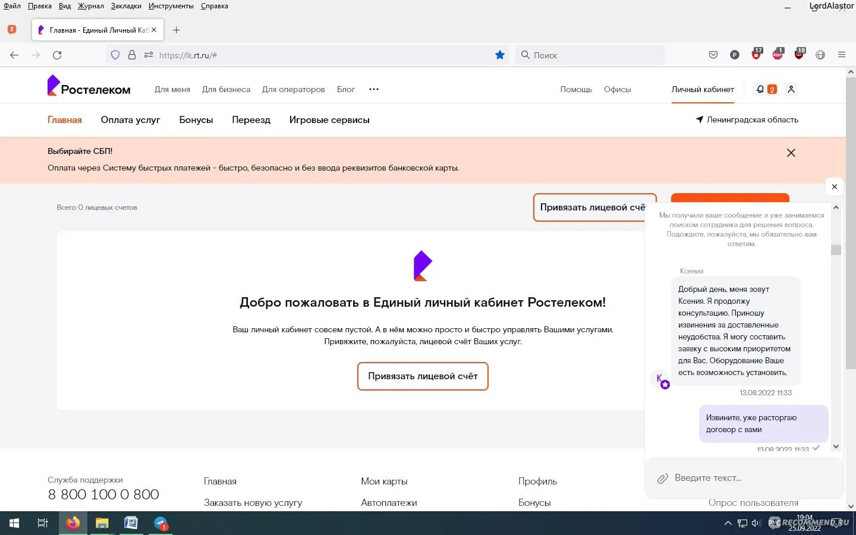The height and width of the screenshot is (535, 856).
Task: Click the Поиск search box
Action: pos(590,55)
